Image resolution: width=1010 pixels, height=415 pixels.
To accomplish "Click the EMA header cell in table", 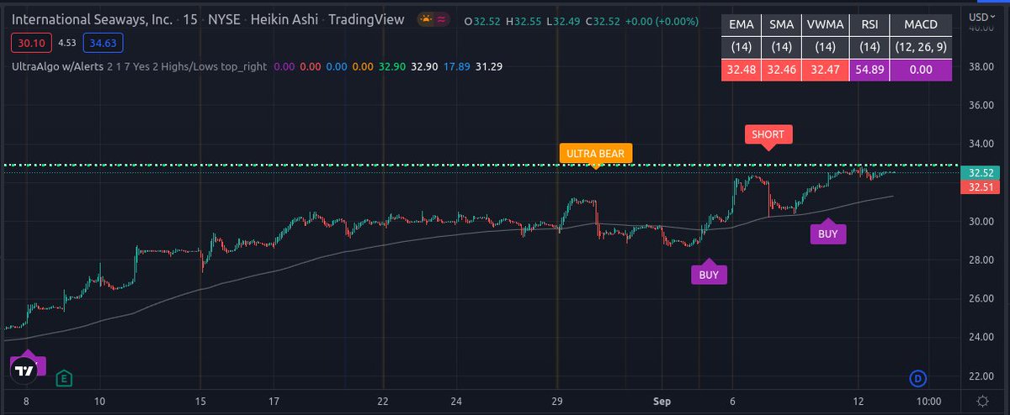I will (742, 25).
